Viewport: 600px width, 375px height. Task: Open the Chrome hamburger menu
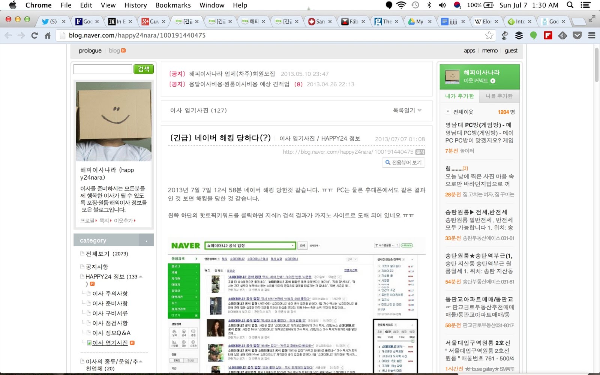tap(592, 36)
